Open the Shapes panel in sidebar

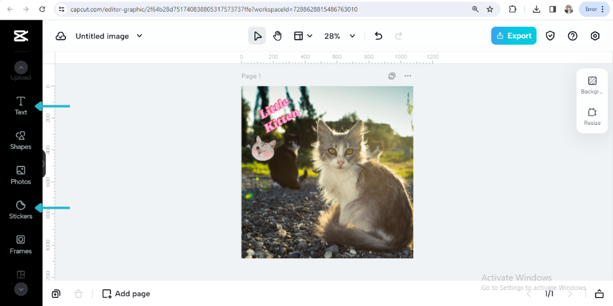[x=21, y=141]
